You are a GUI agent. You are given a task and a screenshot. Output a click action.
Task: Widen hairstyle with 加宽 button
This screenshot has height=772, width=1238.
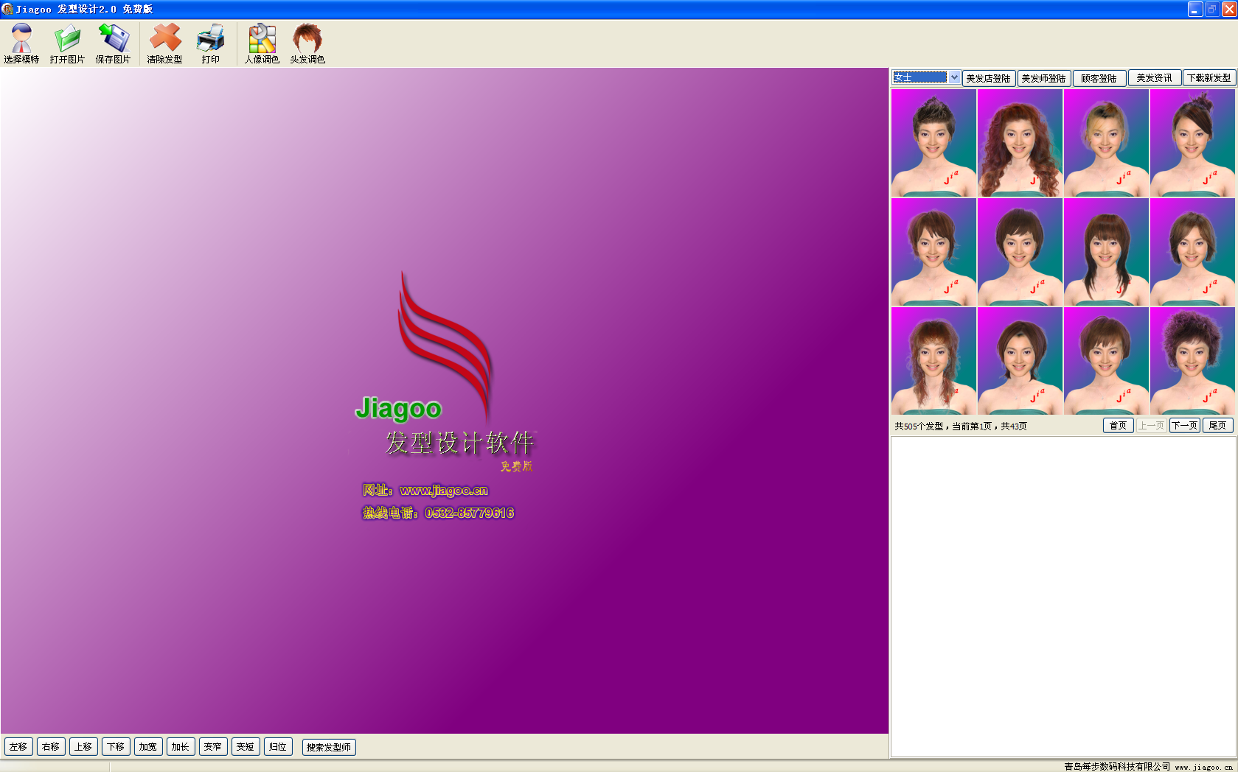[148, 747]
